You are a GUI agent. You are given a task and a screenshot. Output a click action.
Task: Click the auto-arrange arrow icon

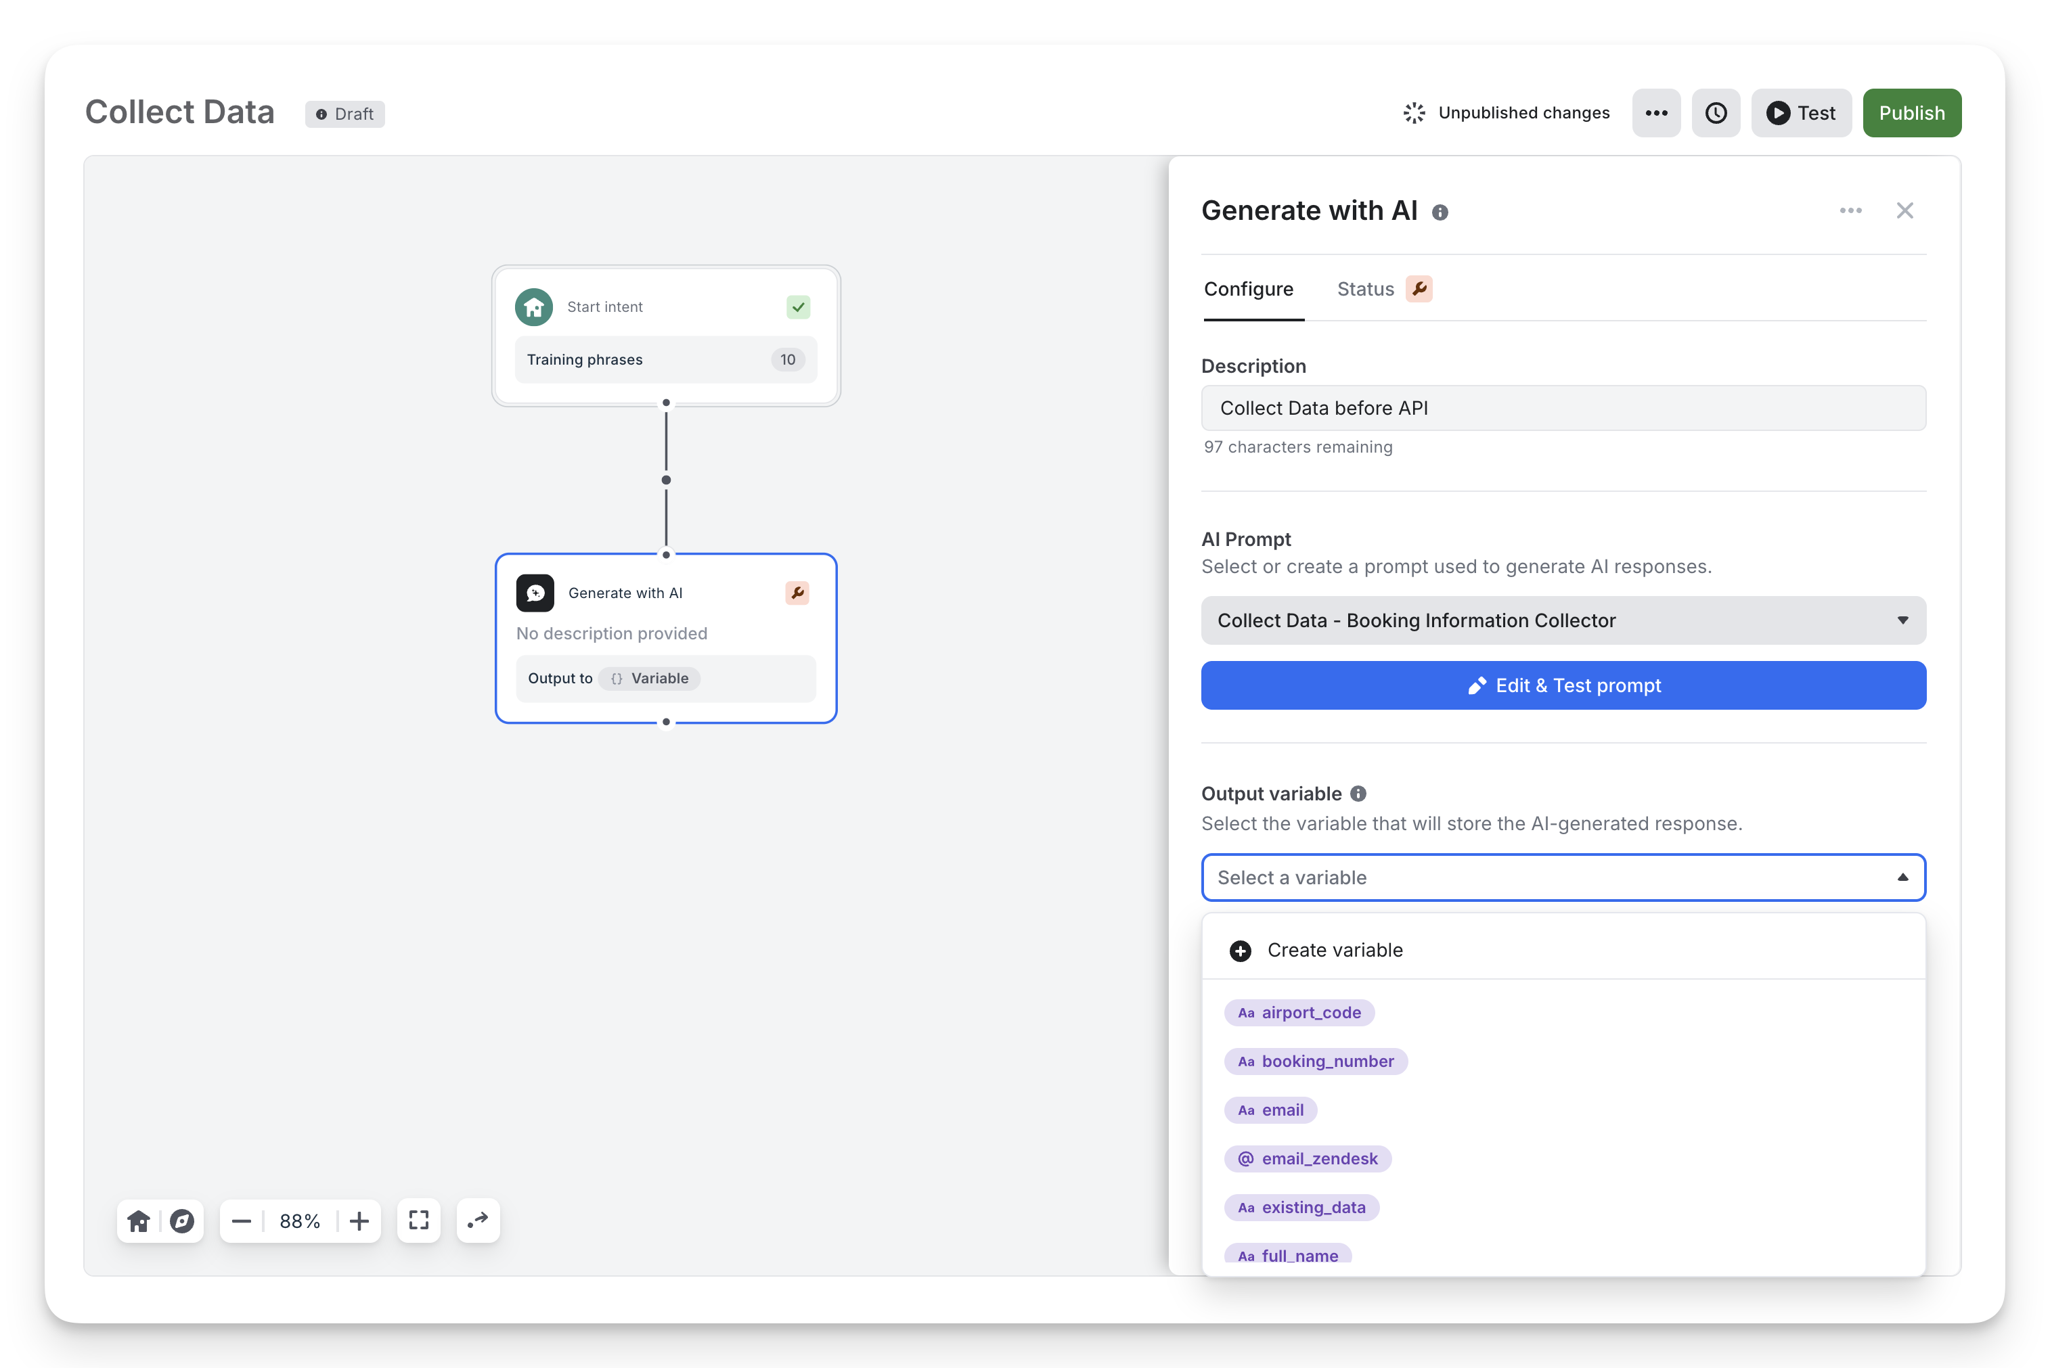point(477,1221)
